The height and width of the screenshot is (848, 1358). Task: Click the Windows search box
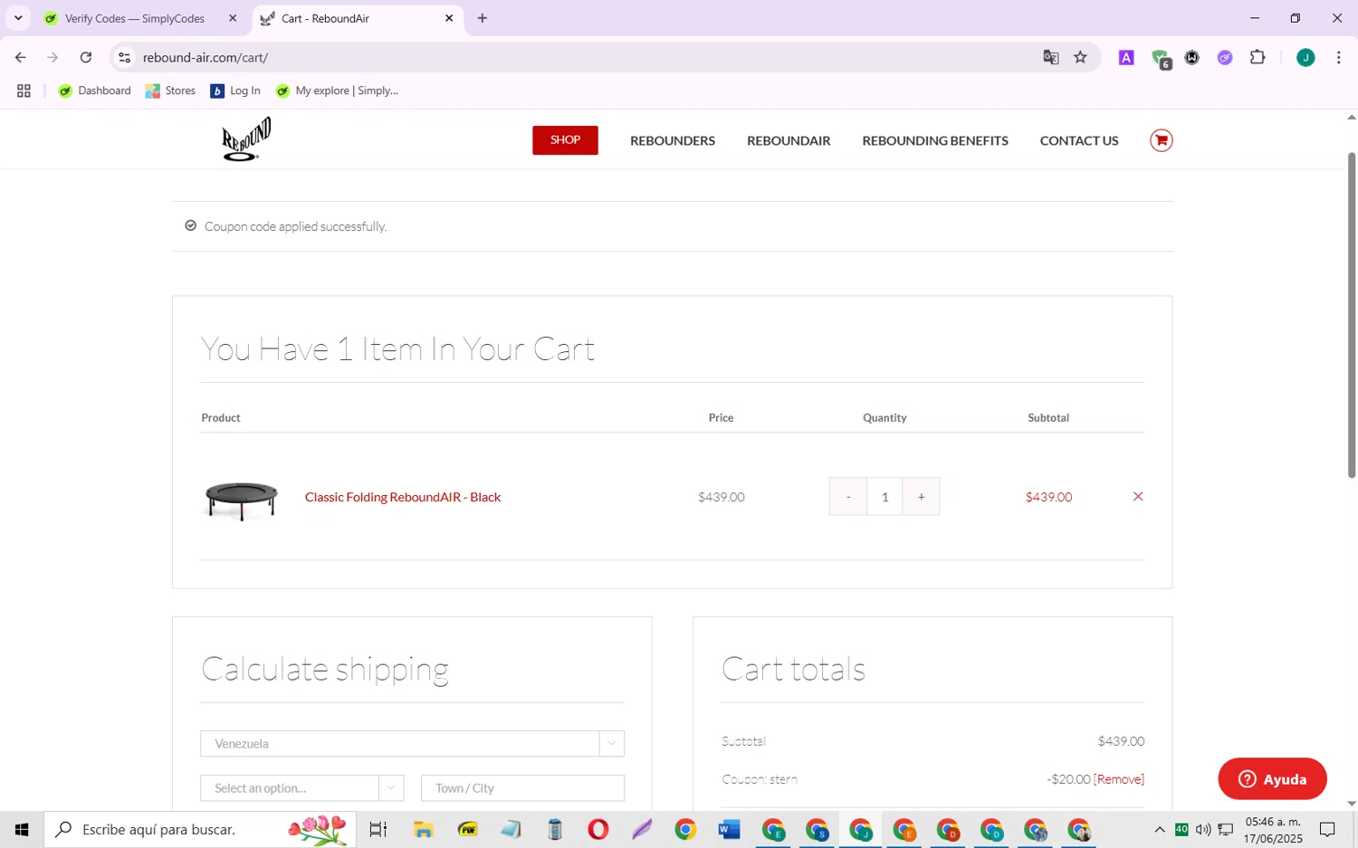[x=200, y=829]
